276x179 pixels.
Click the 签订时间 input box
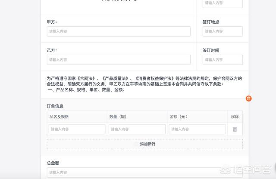(x=223, y=60)
